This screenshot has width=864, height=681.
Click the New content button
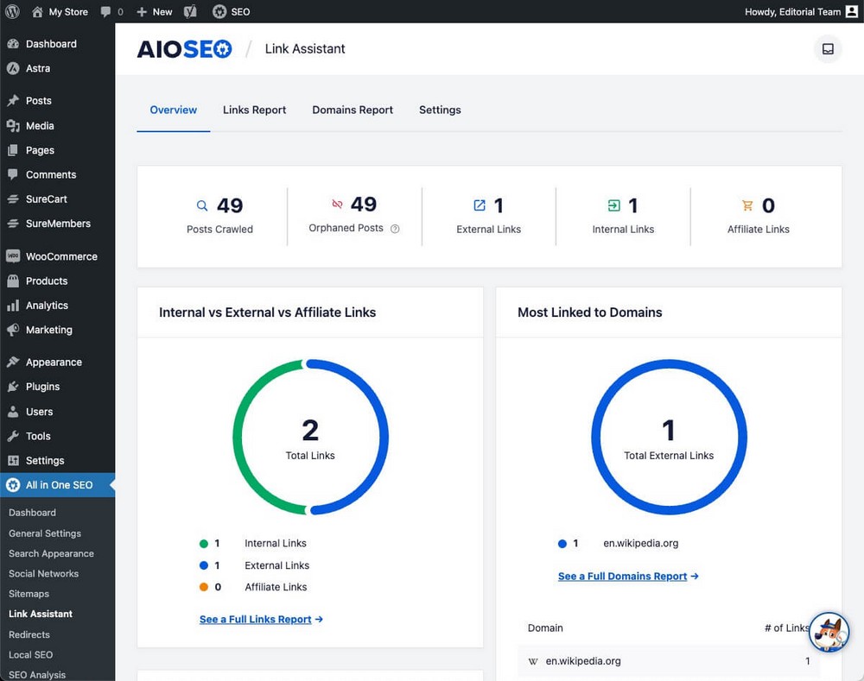(155, 11)
